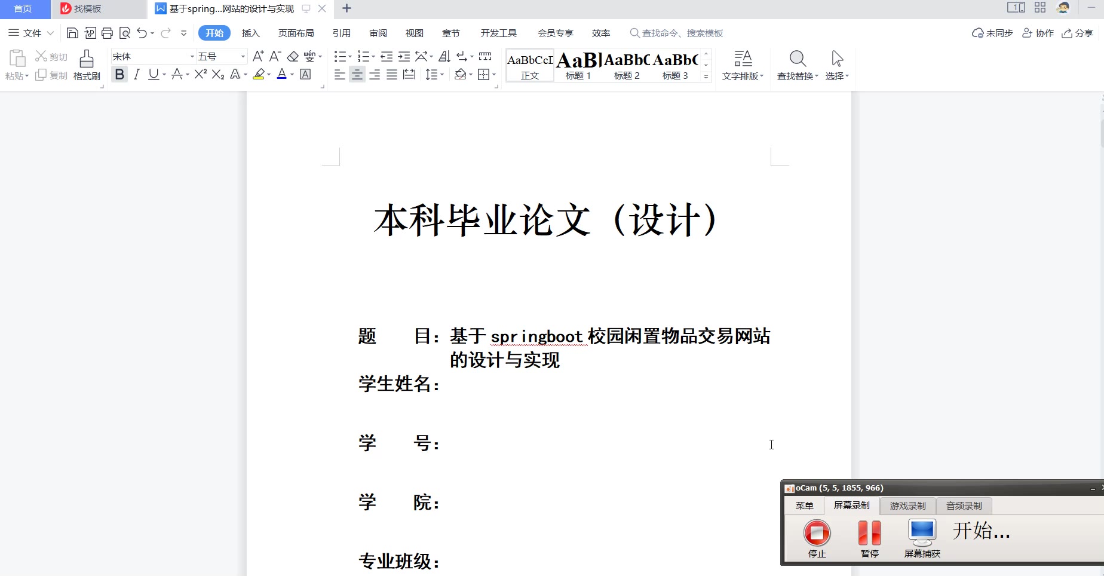This screenshot has width=1104, height=576.
Task: Click the Collaborate (协作) button
Action: tap(1038, 33)
